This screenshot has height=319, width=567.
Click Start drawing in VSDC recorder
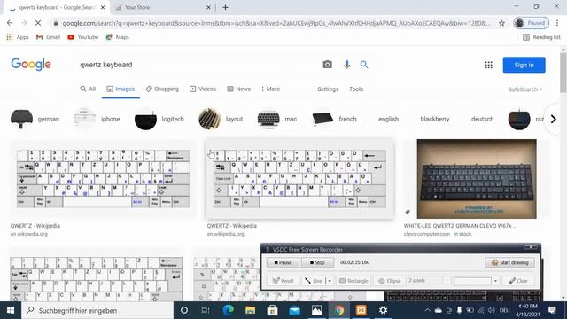(x=509, y=262)
